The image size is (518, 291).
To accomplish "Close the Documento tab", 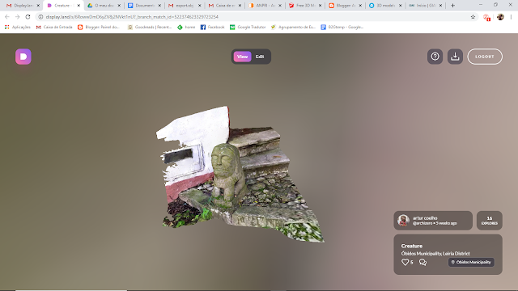I will click(159, 6).
